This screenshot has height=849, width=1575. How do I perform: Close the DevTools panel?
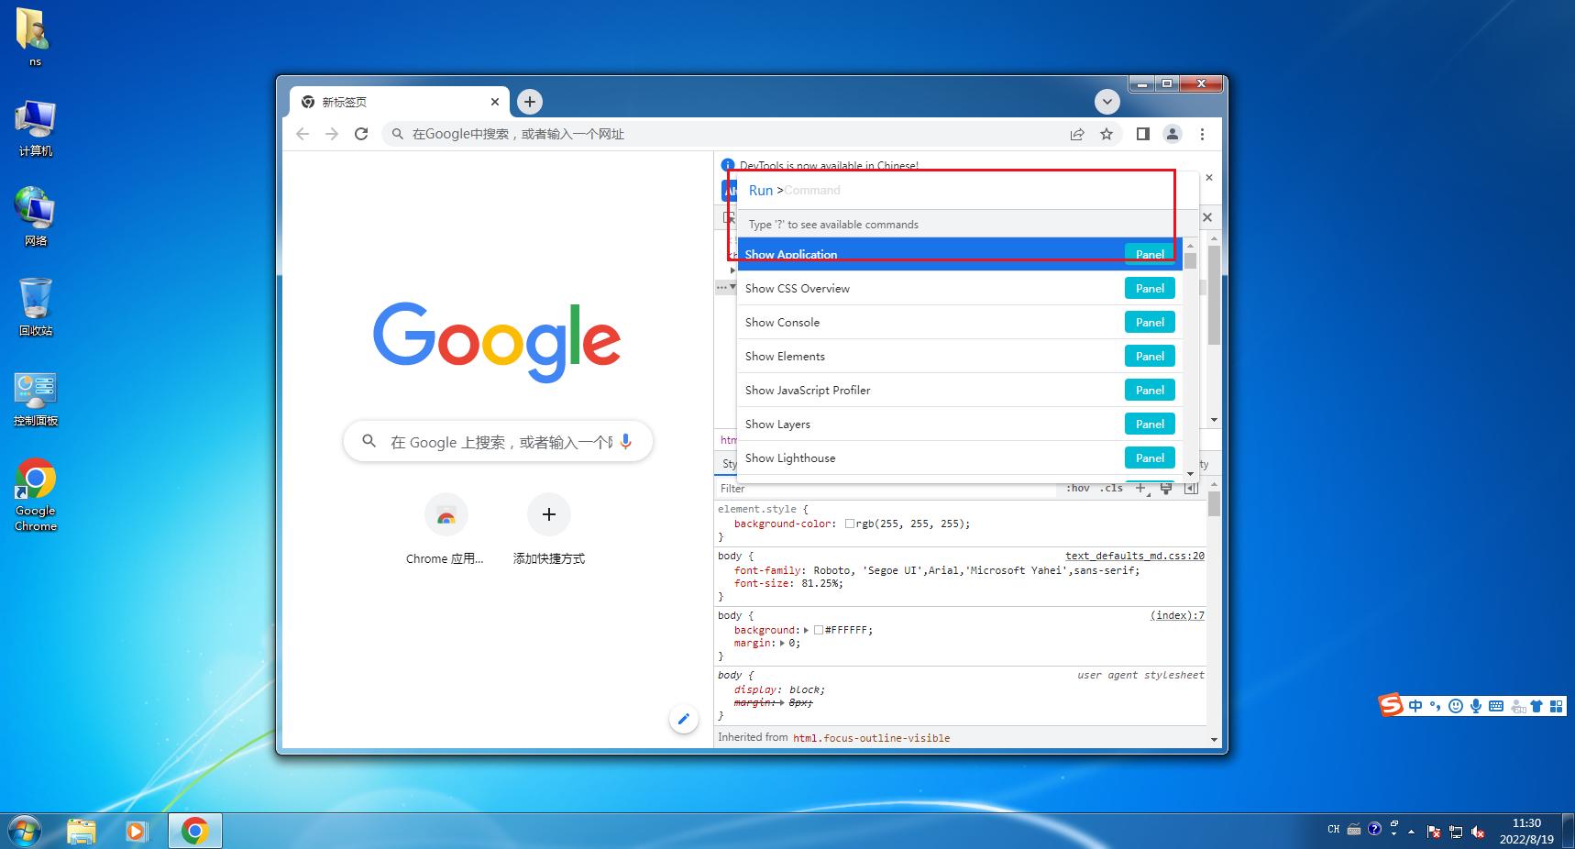coord(1207,217)
